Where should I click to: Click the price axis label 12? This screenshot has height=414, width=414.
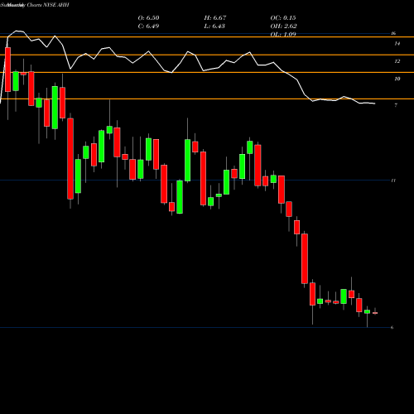(x=397, y=61)
